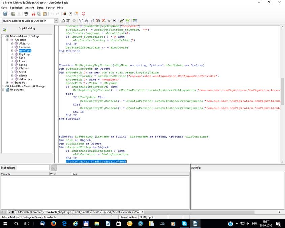The width and height of the screenshot is (285, 228).
Task: Open Skype from the taskbar
Action: click(x=184, y=224)
